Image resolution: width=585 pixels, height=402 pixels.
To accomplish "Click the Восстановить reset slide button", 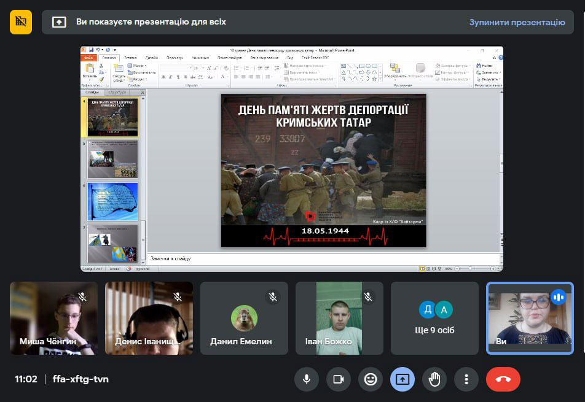I will point(142,72).
